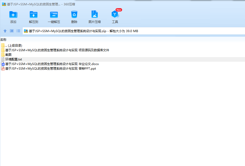
Task: Go up one level with the blue arrow
Action: [x=5, y=31]
